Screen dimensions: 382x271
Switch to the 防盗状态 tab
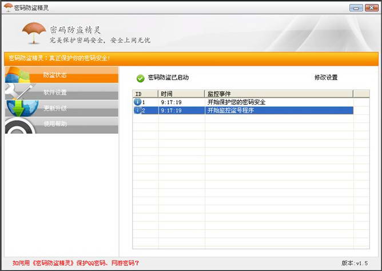tap(55, 75)
